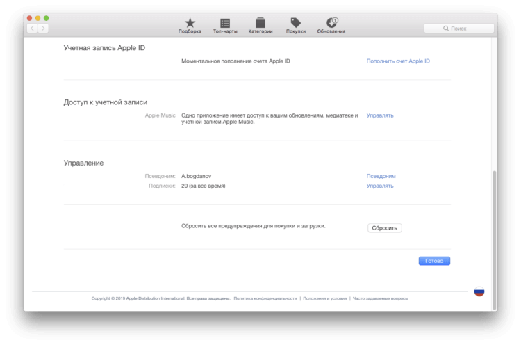Maximize window with the green button
The height and width of the screenshot is (345, 521).
46,18
